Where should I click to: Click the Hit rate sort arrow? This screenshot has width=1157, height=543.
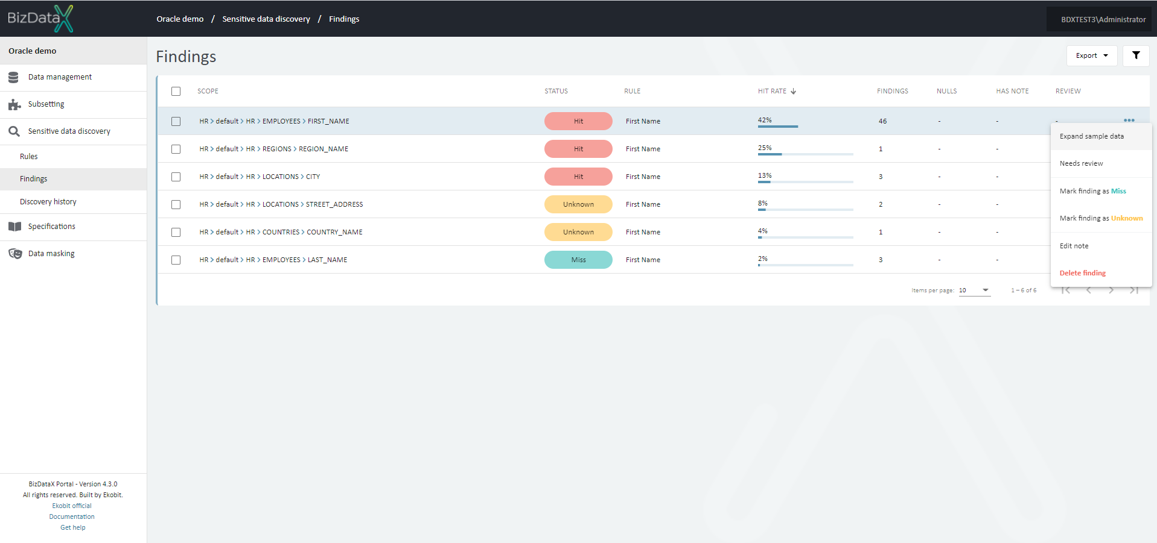pos(793,91)
